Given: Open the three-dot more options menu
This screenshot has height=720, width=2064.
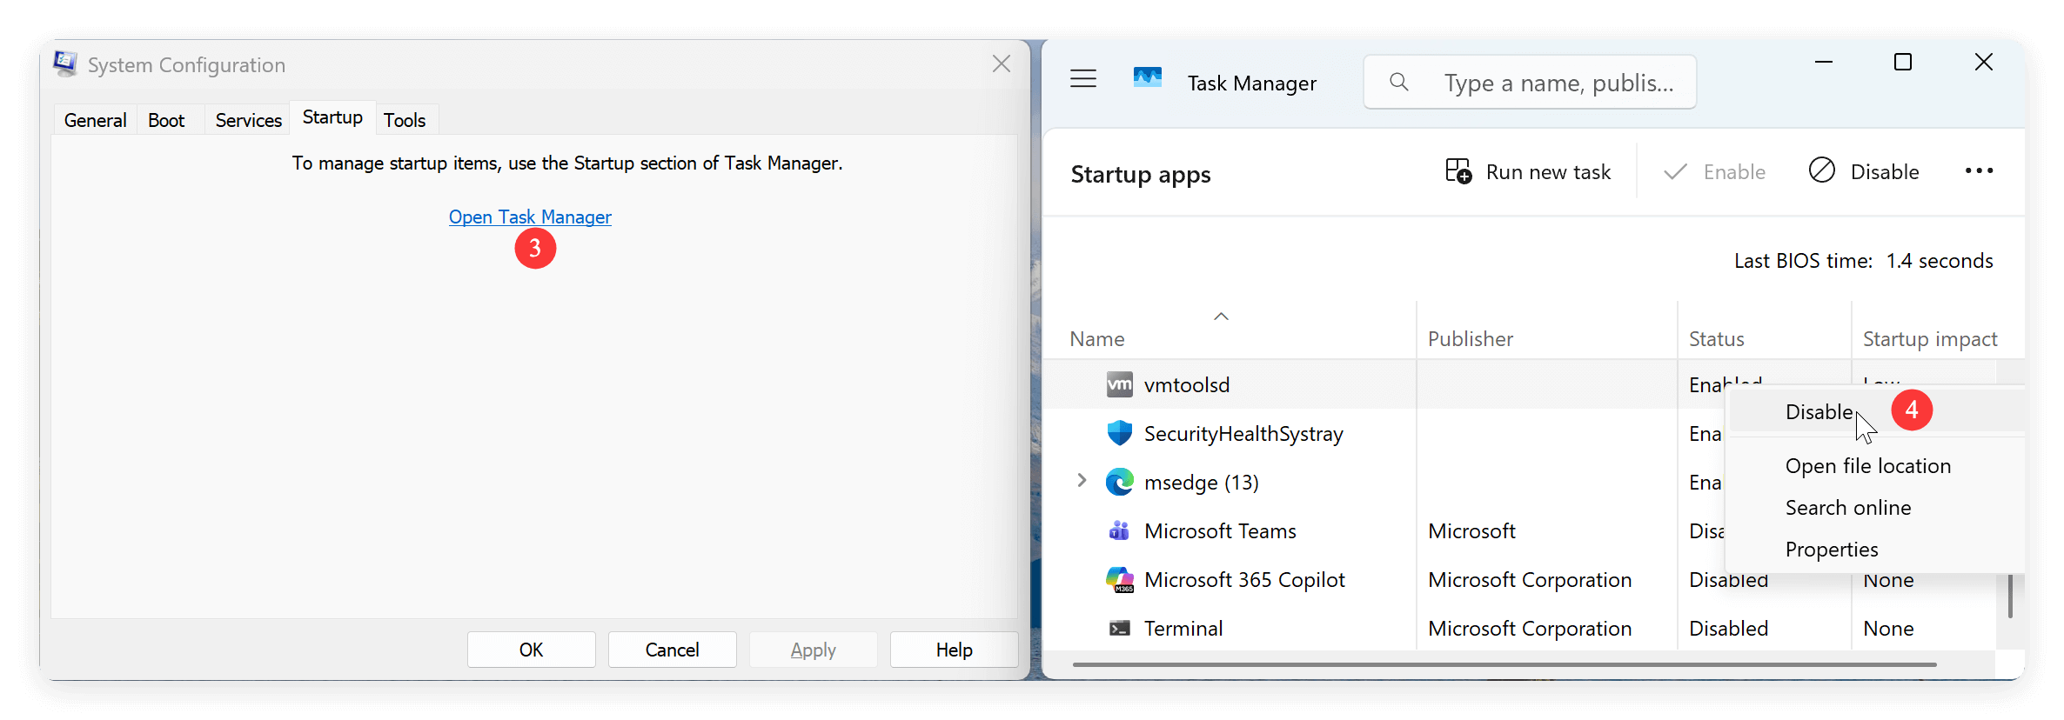Looking at the screenshot, I should [x=1979, y=171].
